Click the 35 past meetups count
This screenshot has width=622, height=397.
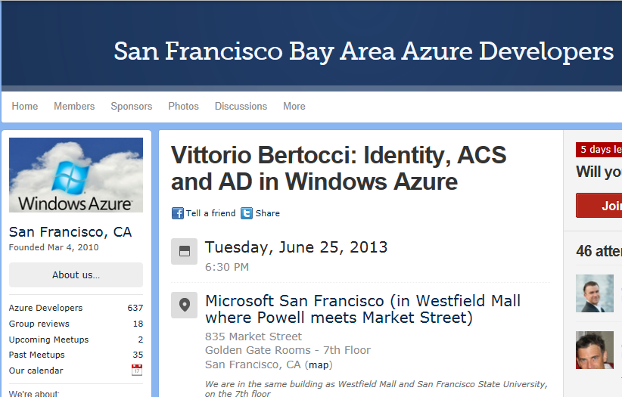138,355
